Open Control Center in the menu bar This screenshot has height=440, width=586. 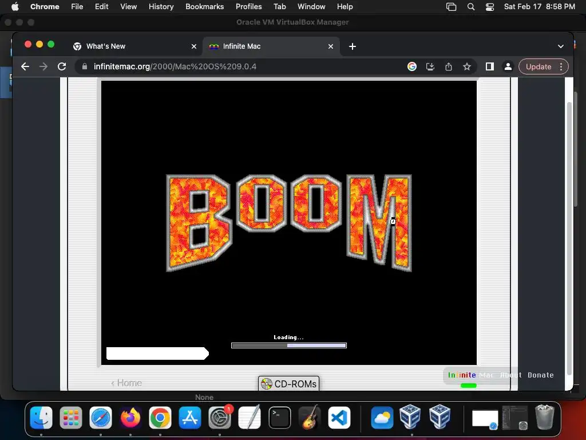pos(490,6)
